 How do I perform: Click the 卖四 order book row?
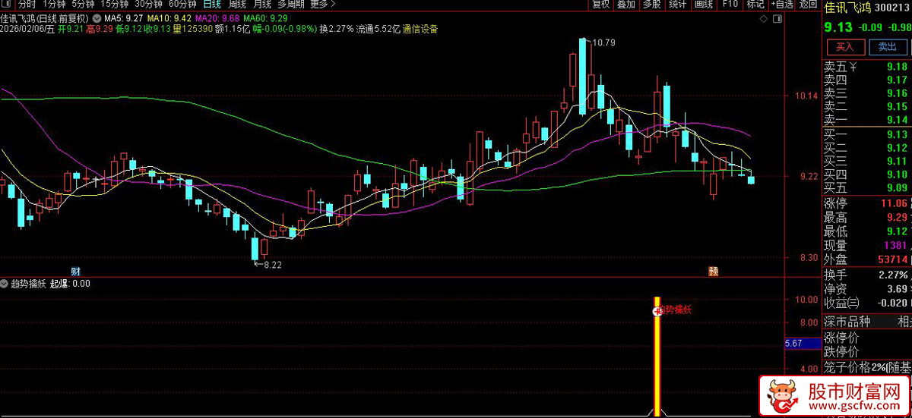coord(867,80)
